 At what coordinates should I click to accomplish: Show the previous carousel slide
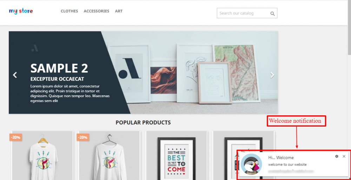point(15,75)
